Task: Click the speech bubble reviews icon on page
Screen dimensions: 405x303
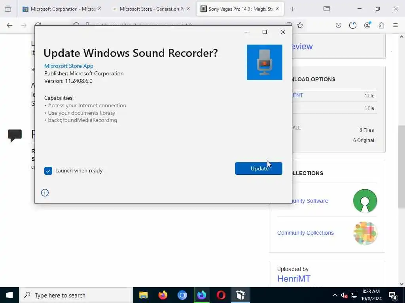Action: click(15, 136)
